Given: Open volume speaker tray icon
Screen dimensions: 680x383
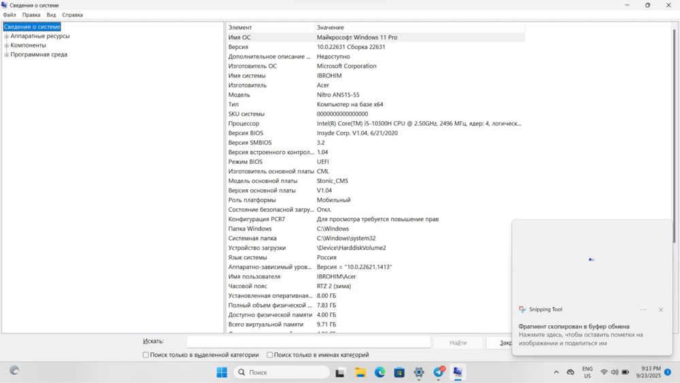Looking at the screenshot, I should [615, 372].
